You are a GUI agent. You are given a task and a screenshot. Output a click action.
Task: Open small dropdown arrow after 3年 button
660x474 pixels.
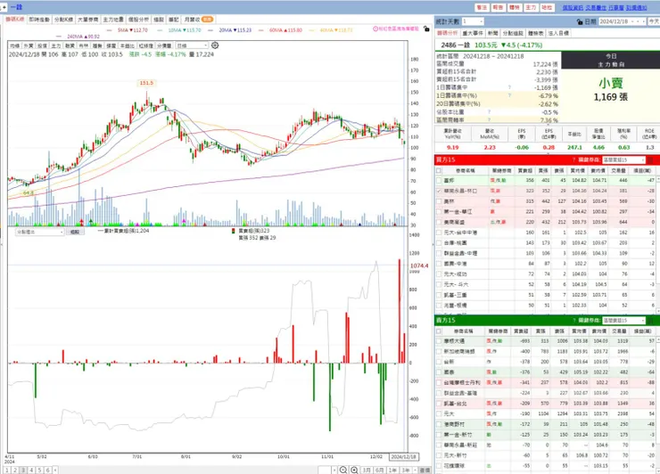tap(415, 470)
